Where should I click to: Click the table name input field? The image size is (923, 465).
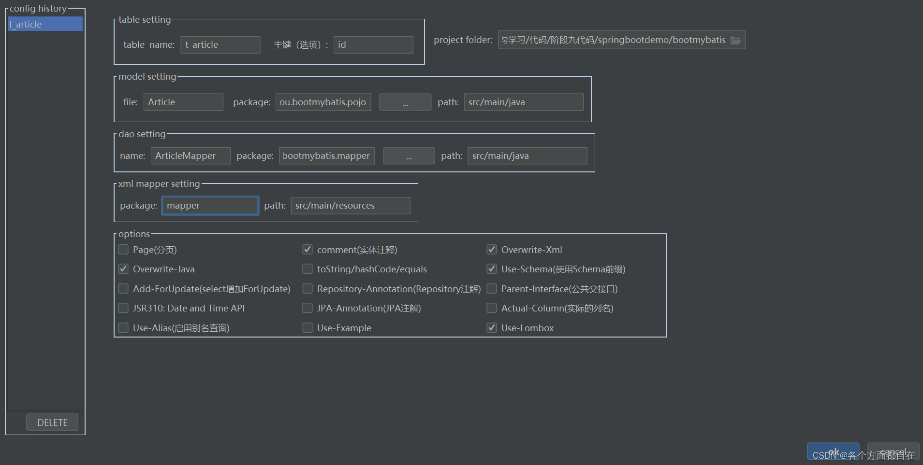point(220,44)
